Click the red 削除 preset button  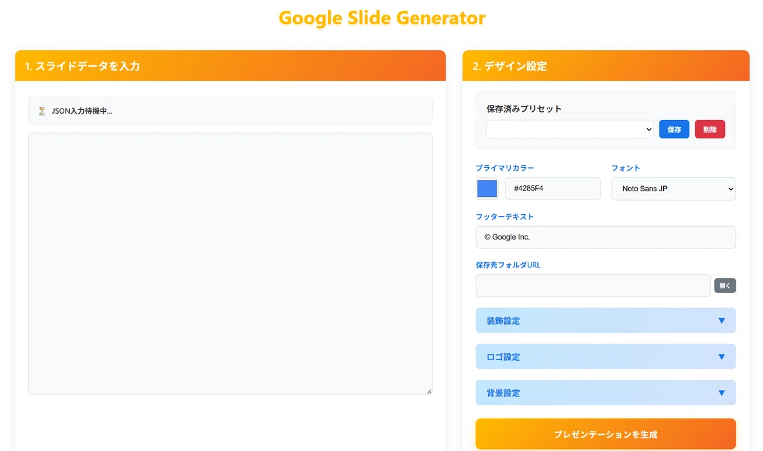click(710, 129)
